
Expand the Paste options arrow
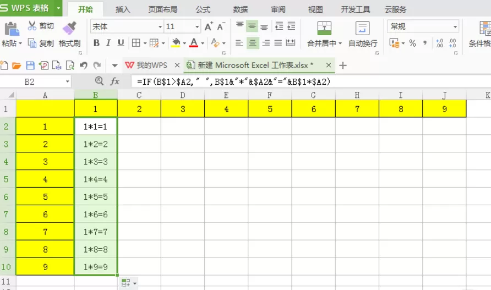20,43
